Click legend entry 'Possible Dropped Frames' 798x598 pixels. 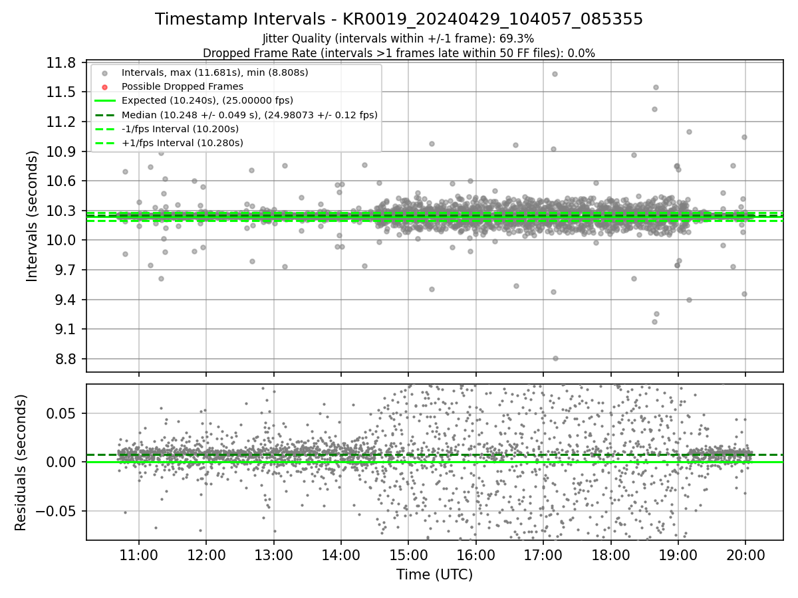click(x=182, y=86)
